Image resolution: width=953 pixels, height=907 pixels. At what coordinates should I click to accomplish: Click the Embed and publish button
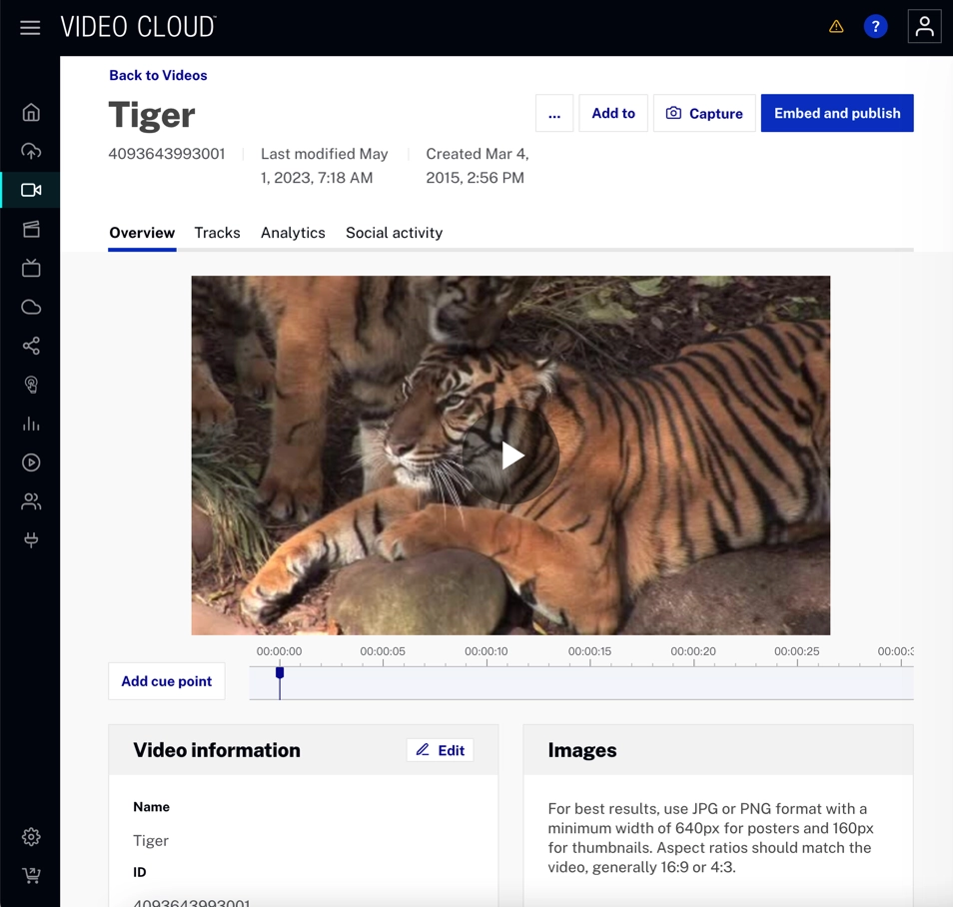click(837, 114)
